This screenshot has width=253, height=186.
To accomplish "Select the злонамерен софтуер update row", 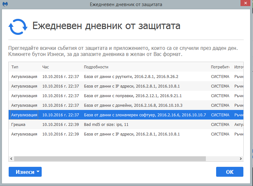I will pos(126,115).
